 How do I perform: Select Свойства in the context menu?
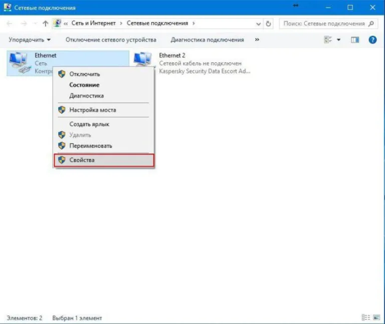104,160
